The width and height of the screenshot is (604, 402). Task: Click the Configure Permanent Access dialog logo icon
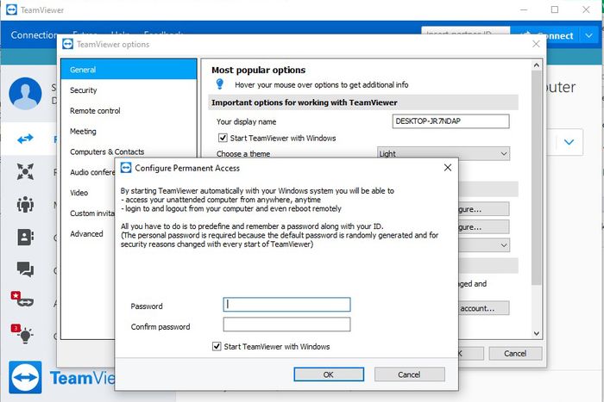click(126, 168)
